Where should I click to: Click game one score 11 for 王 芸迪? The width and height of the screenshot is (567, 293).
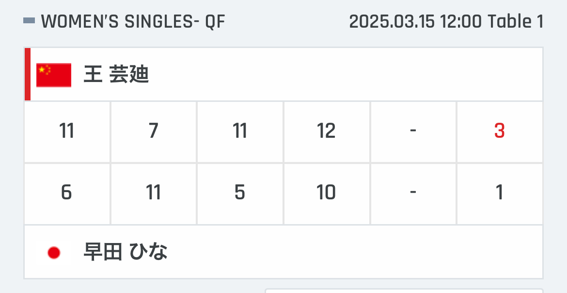[67, 131]
